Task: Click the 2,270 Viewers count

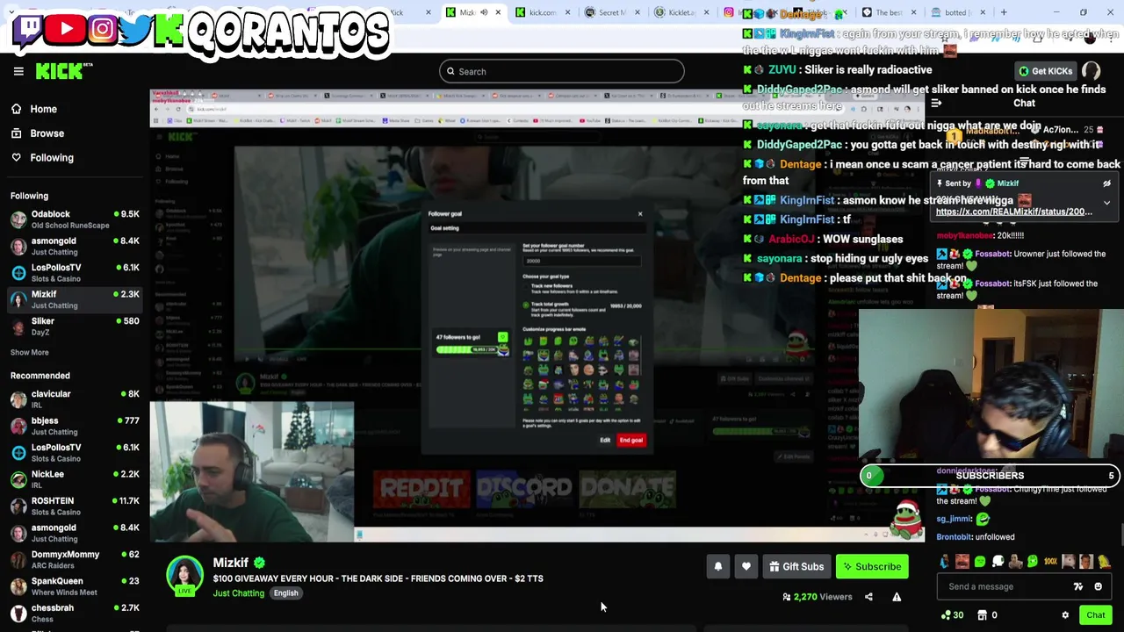Action: coord(817,597)
